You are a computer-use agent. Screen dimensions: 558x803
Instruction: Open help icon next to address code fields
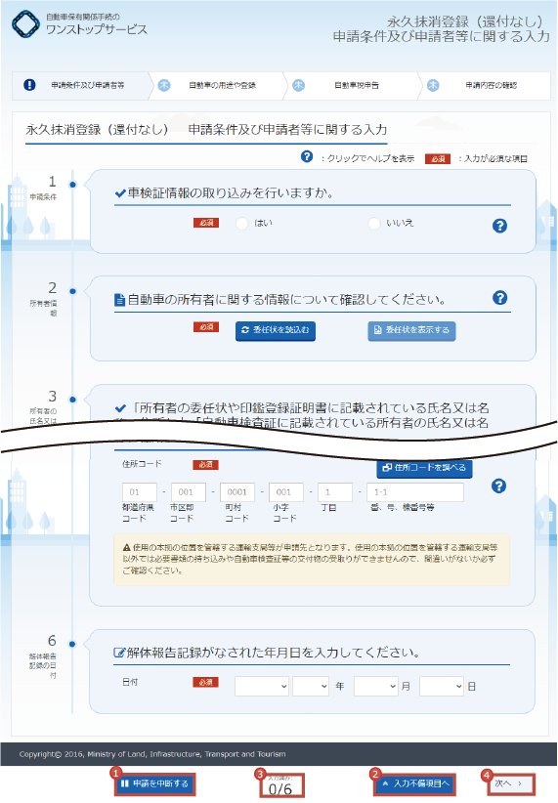pos(498,486)
